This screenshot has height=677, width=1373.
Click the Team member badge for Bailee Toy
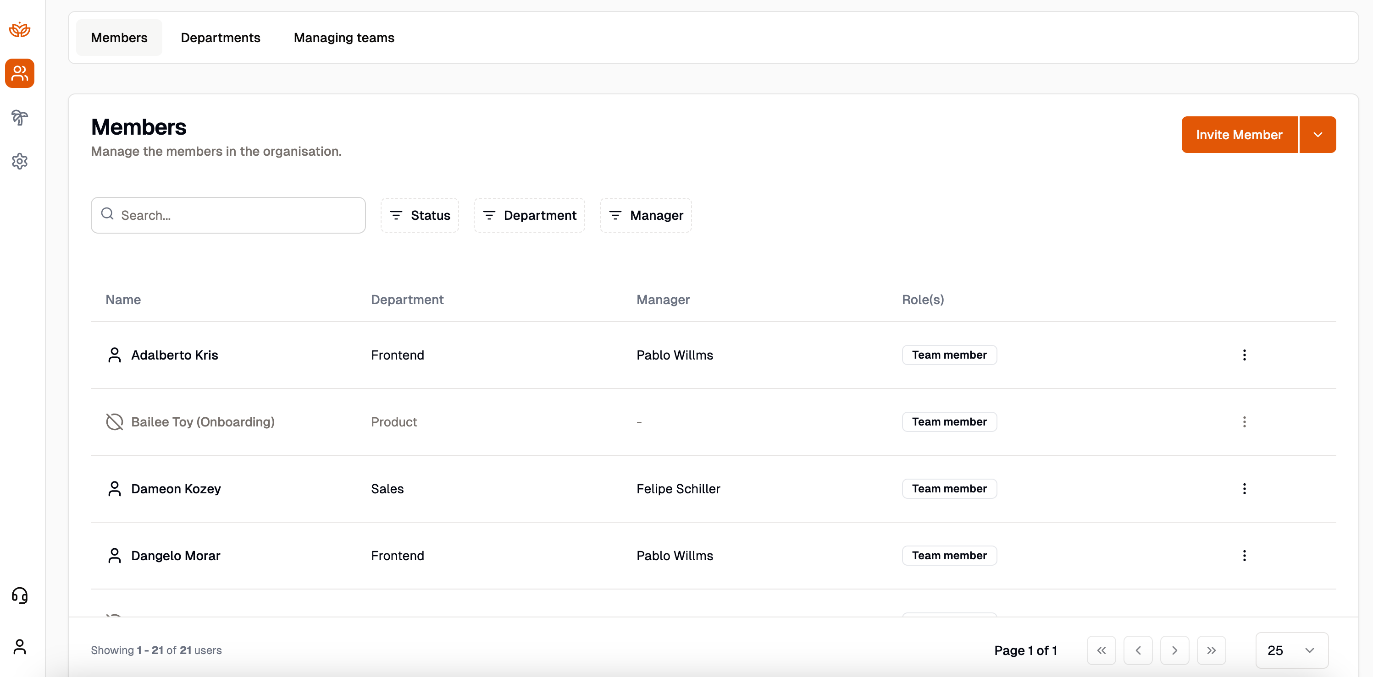pos(949,421)
